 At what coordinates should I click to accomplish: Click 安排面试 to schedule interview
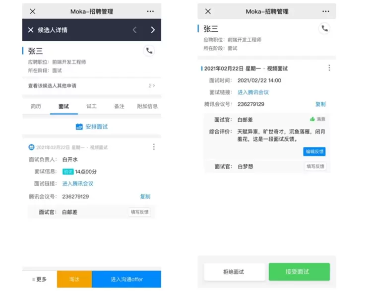92,127
